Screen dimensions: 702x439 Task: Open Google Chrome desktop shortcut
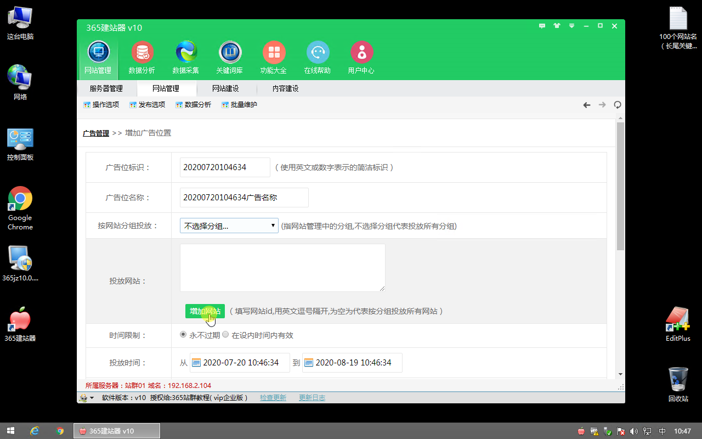click(20, 209)
